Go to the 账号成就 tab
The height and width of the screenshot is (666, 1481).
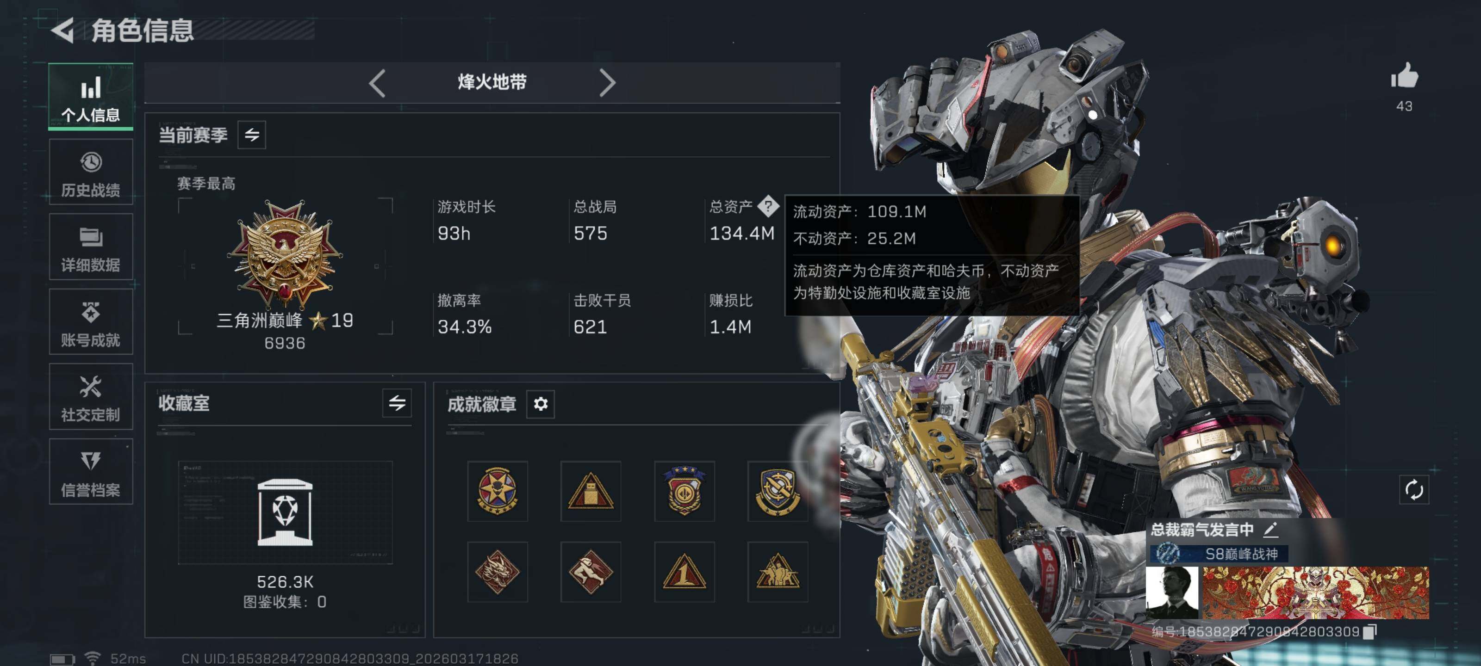click(x=91, y=322)
